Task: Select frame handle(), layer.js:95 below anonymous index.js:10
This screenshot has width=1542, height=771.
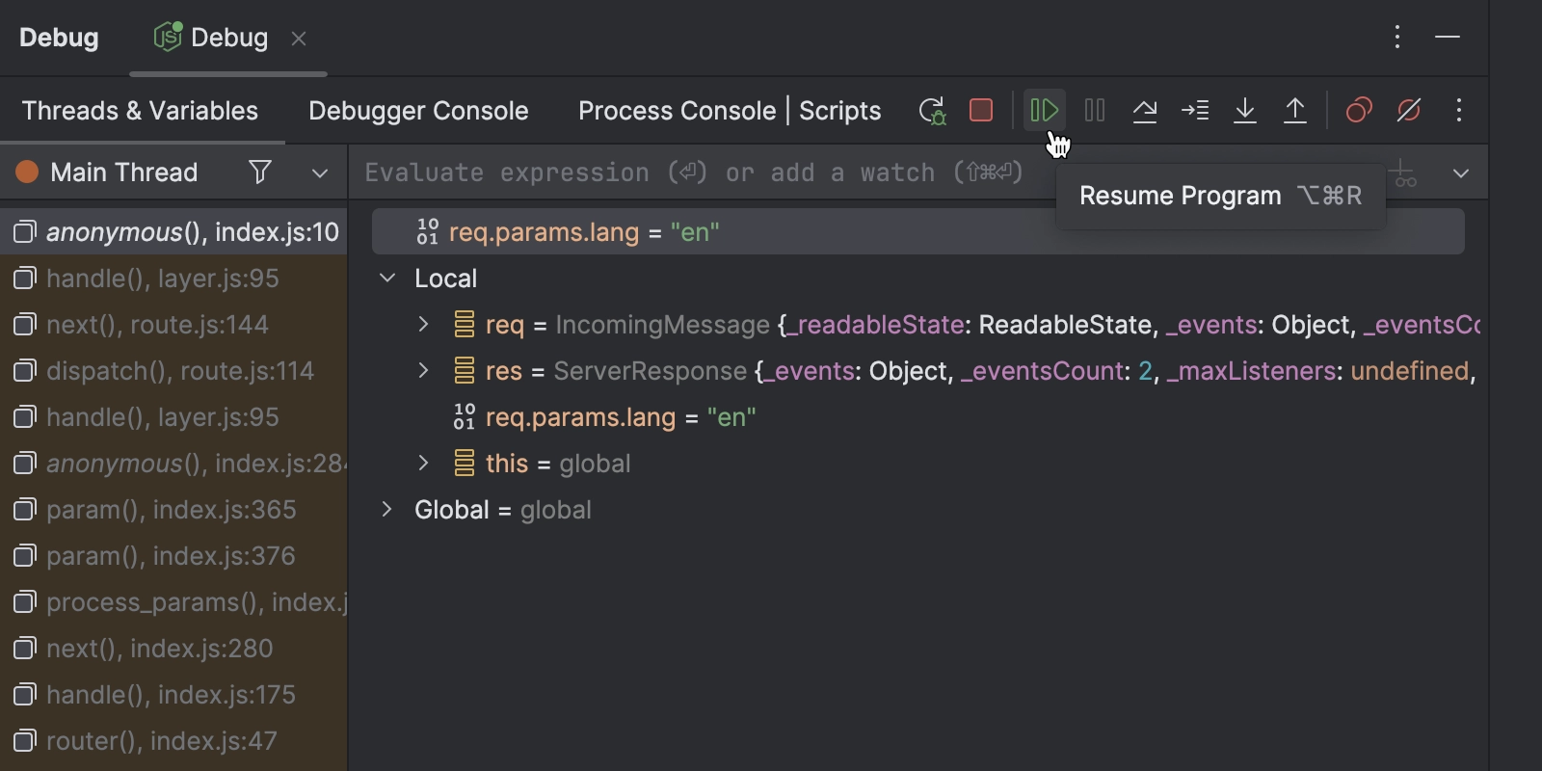Action: pyautogui.click(x=173, y=279)
